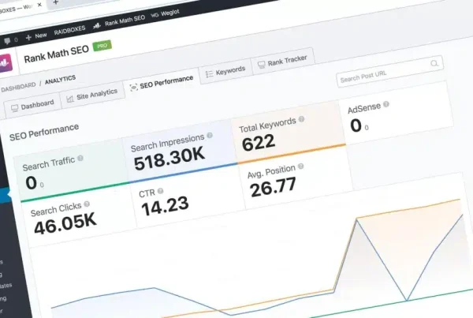Screen dimensions: 473x318
Task: Select the Search Traffic stat card
Action: click(73, 170)
